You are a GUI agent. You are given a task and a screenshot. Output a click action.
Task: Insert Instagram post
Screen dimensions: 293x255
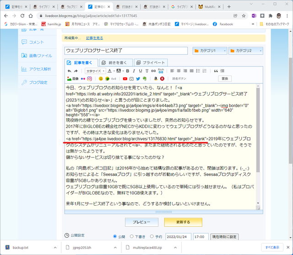[90, 79]
